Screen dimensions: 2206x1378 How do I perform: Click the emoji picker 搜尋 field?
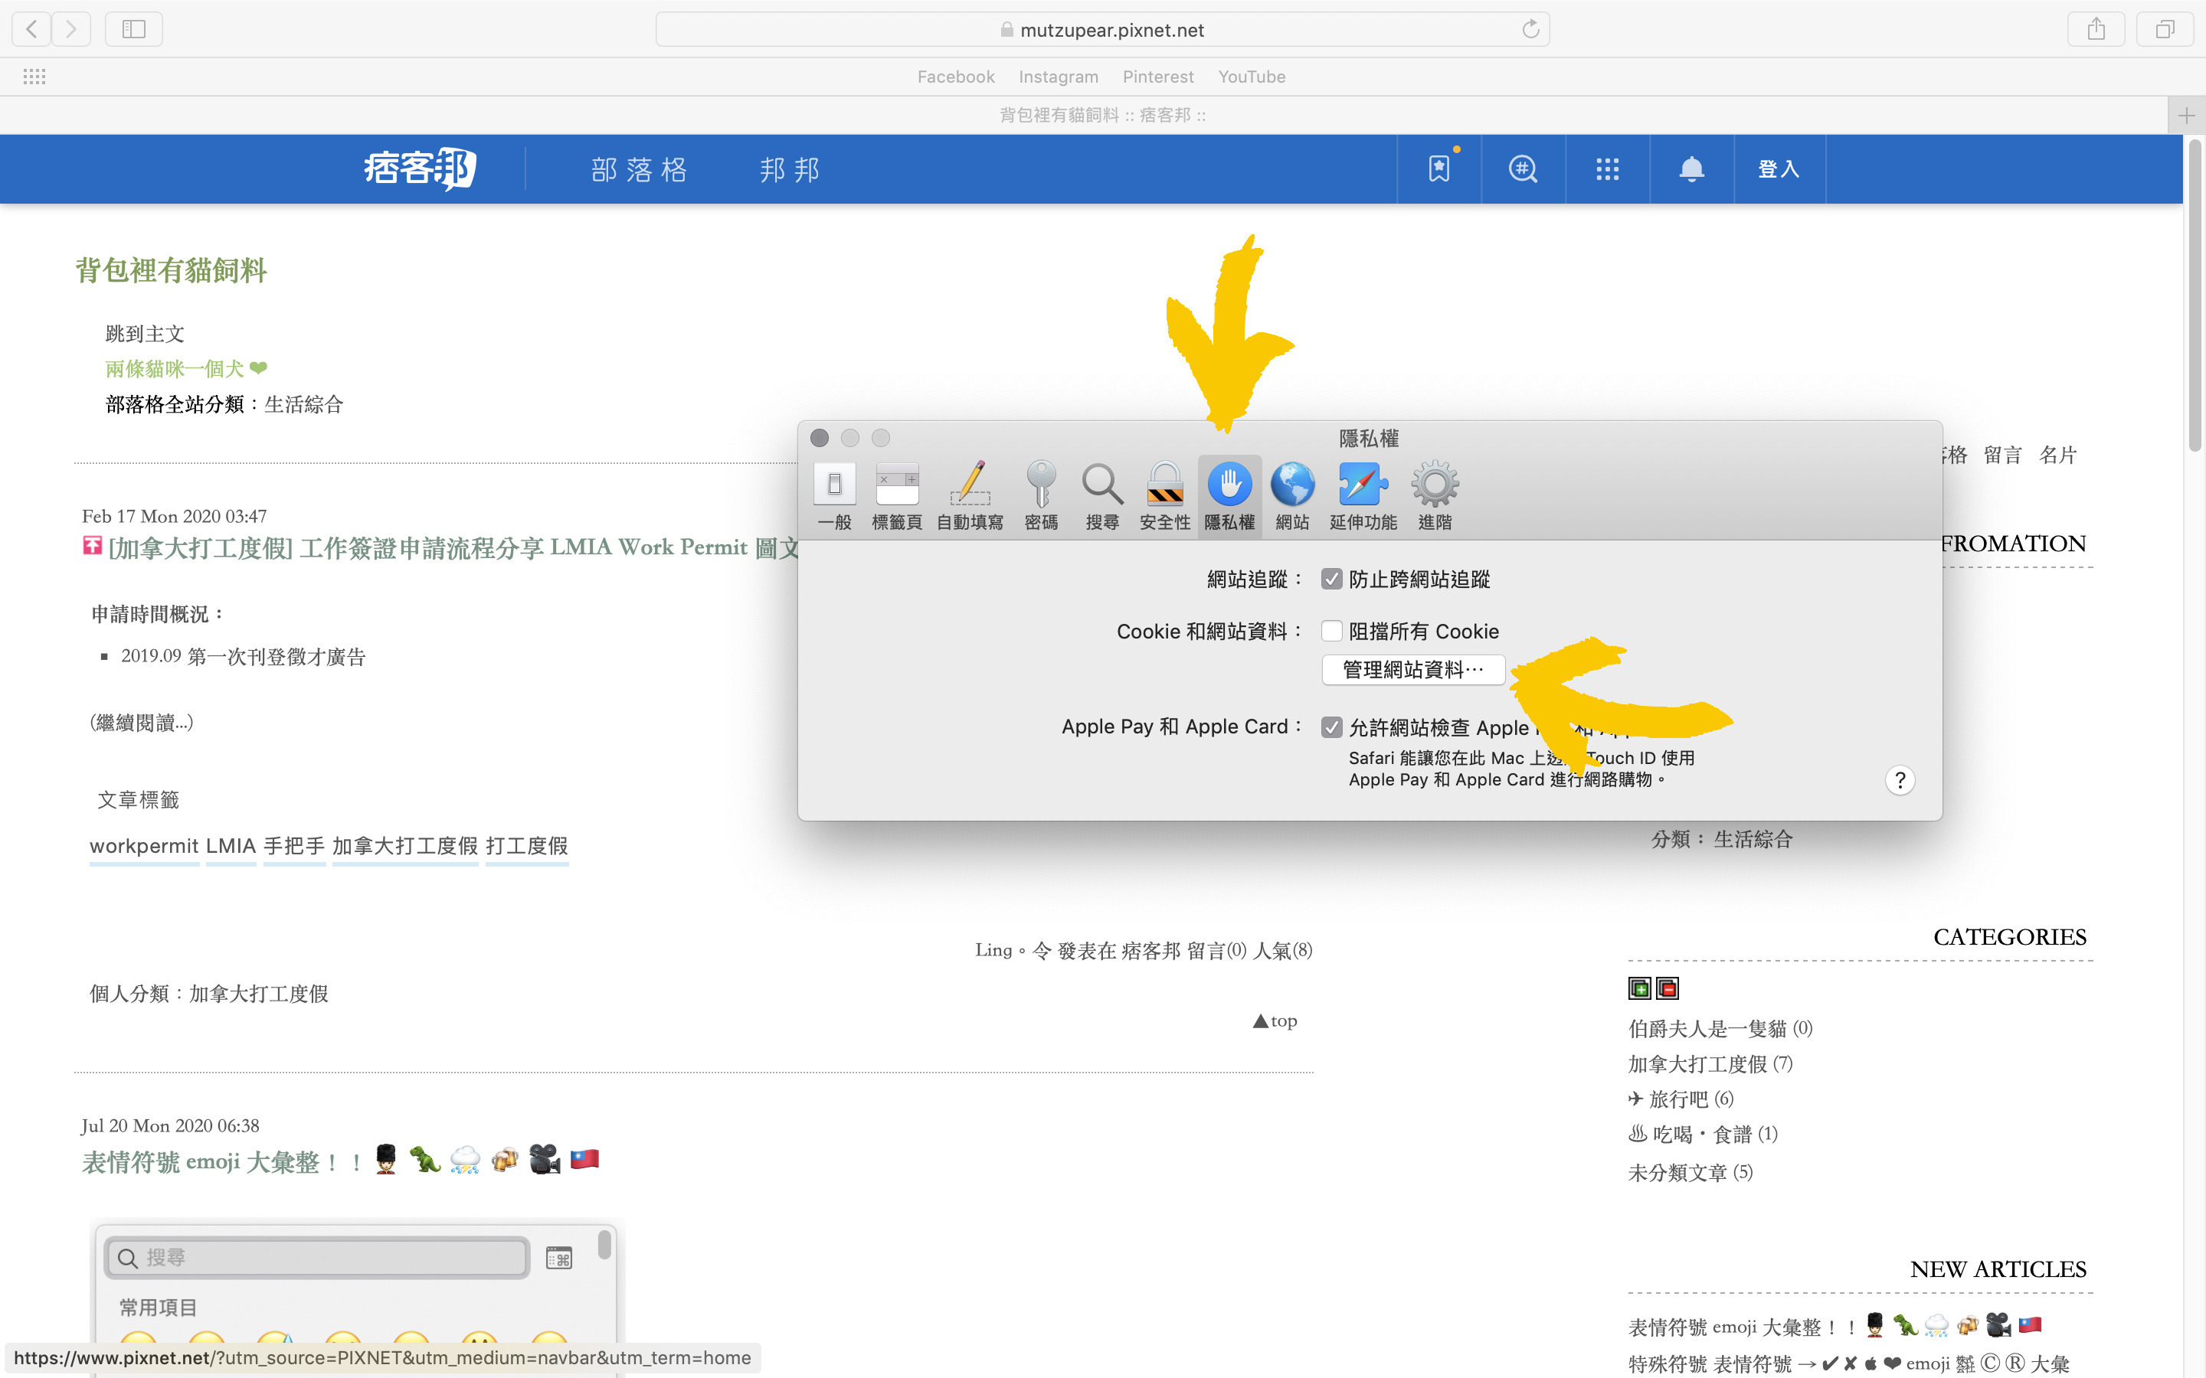317,1258
